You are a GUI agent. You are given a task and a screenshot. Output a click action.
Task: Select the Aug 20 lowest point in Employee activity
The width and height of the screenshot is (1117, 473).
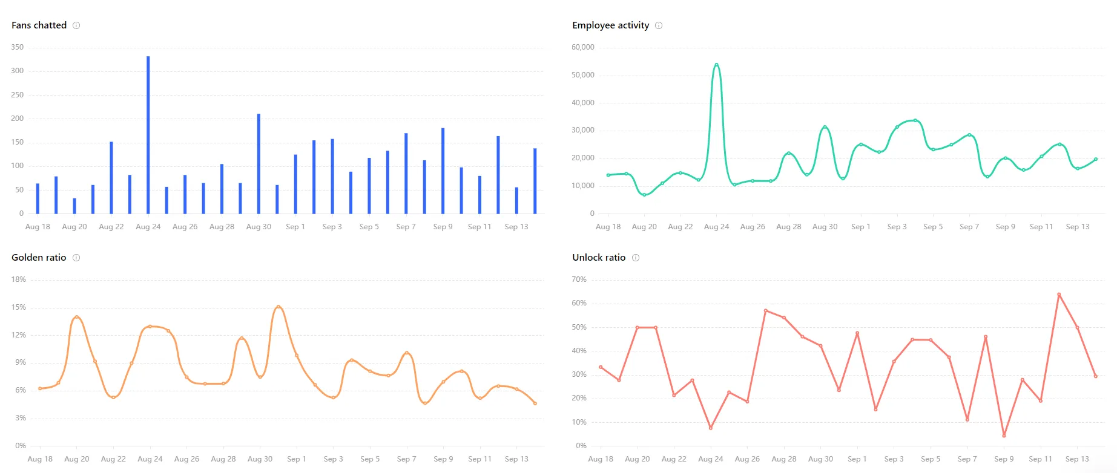click(x=645, y=195)
